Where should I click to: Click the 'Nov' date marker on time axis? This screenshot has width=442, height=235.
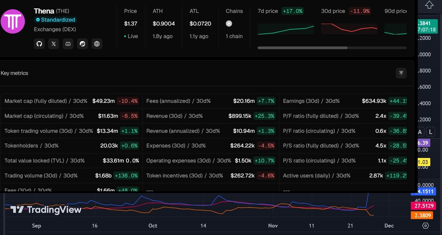tap(273, 226)
